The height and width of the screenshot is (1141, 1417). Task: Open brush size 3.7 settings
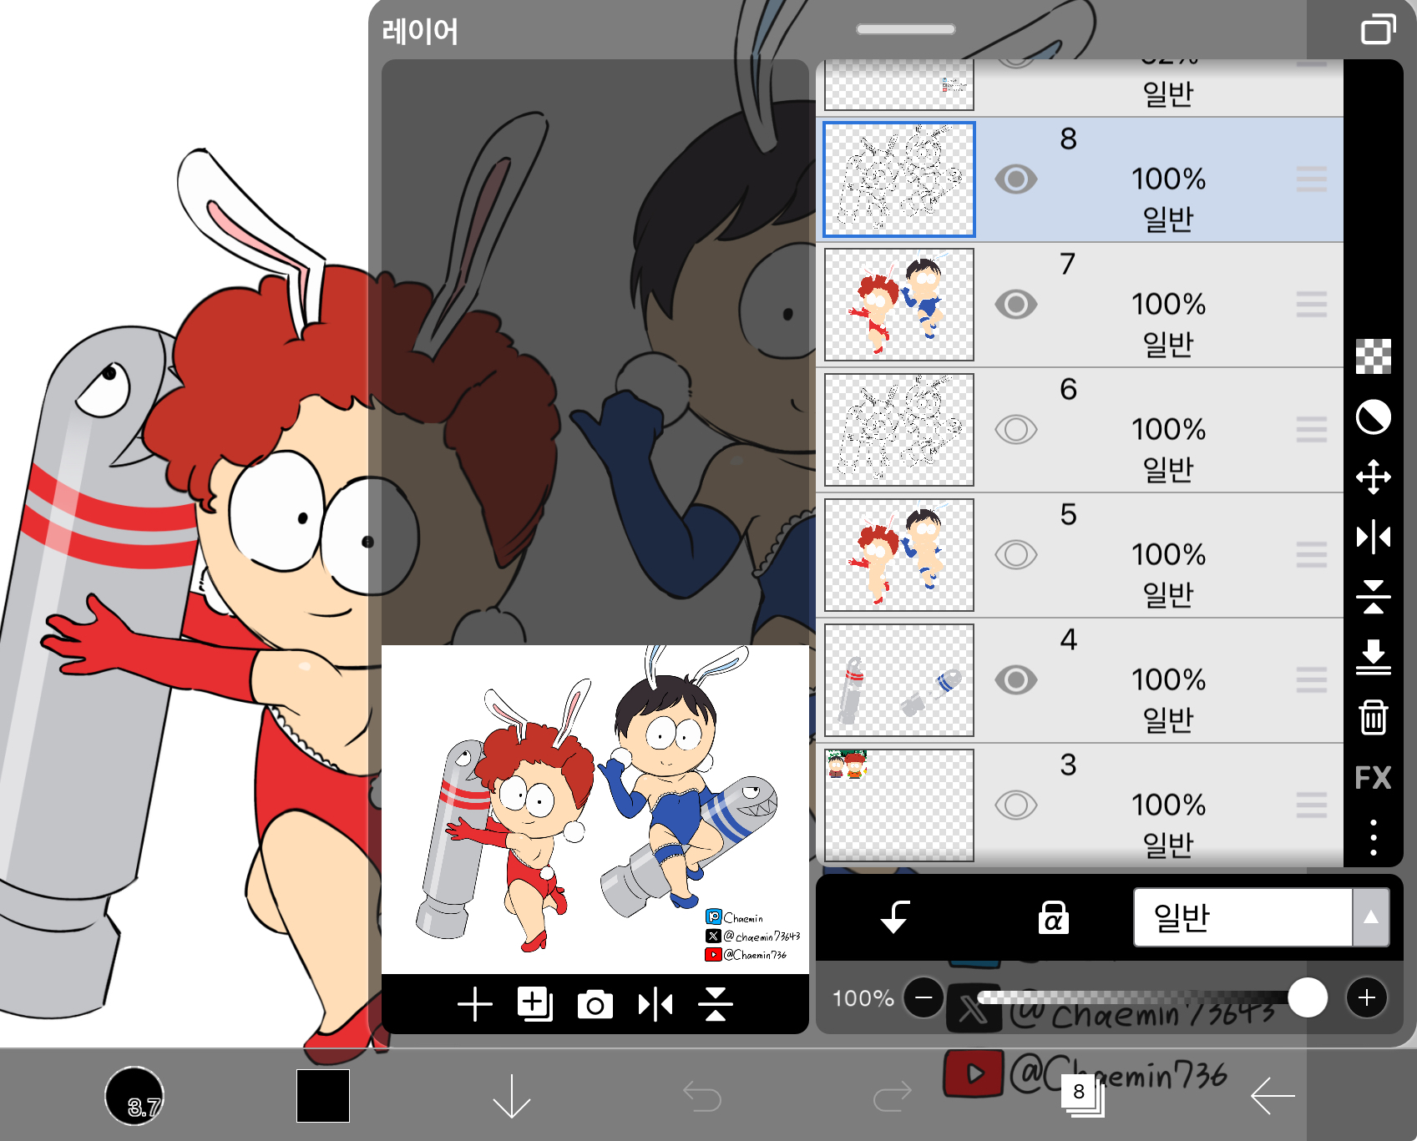tap(134, 1096)
